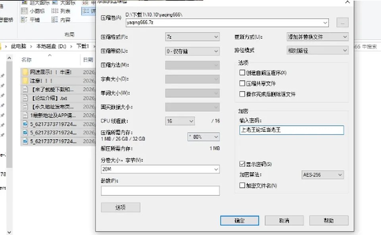This screenshot has height=235, width=381.
Task: Select the 网速展示 folder icon
Action: [25, 72]
